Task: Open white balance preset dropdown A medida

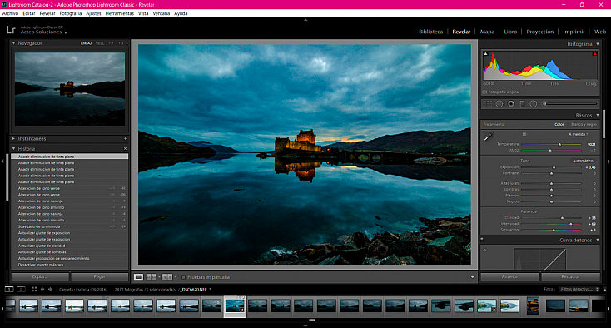Action: [x=578, y=134]
